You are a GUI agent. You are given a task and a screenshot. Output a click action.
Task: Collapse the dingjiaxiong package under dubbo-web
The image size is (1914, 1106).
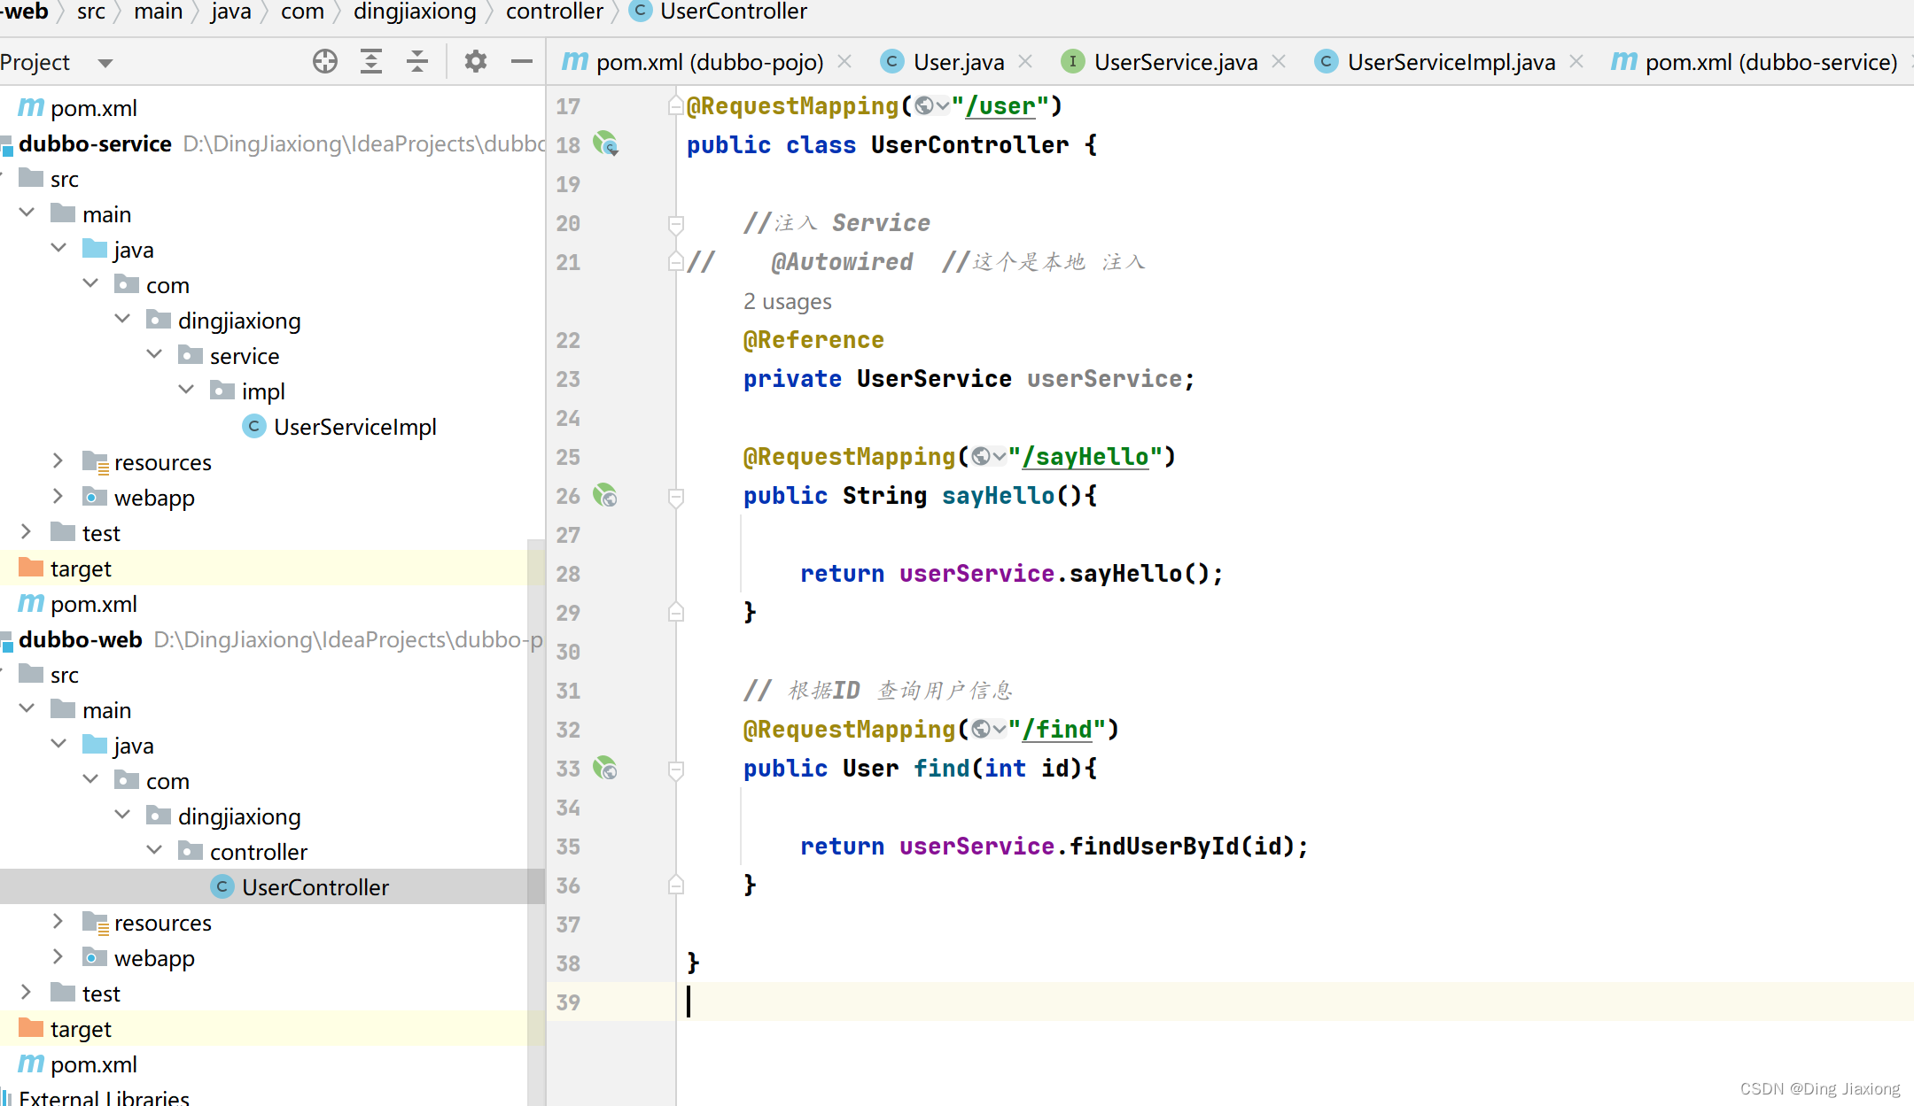click(x=122, y=816)
